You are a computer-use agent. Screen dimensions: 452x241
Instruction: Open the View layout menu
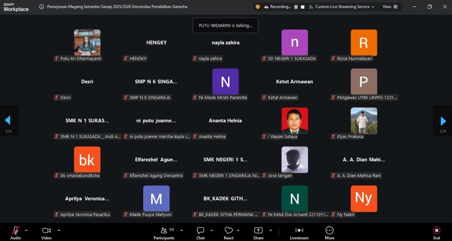coord(390,7)
